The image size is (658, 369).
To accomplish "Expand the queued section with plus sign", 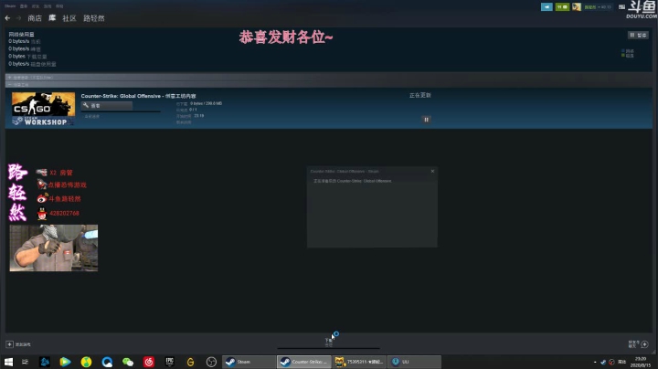I will [10, 77].
